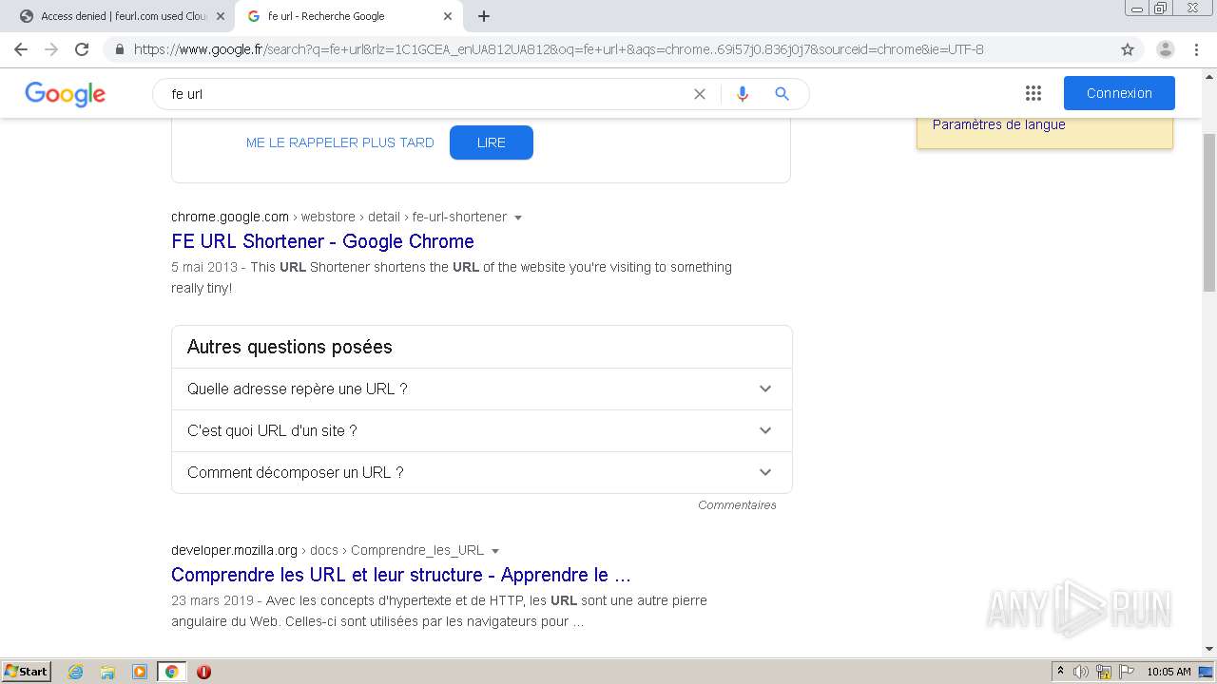Click the developer.mozilla.org breadcrumb text
This screenshot has width=1217, height=684.
pyautogui.click(x=234, y=550)
